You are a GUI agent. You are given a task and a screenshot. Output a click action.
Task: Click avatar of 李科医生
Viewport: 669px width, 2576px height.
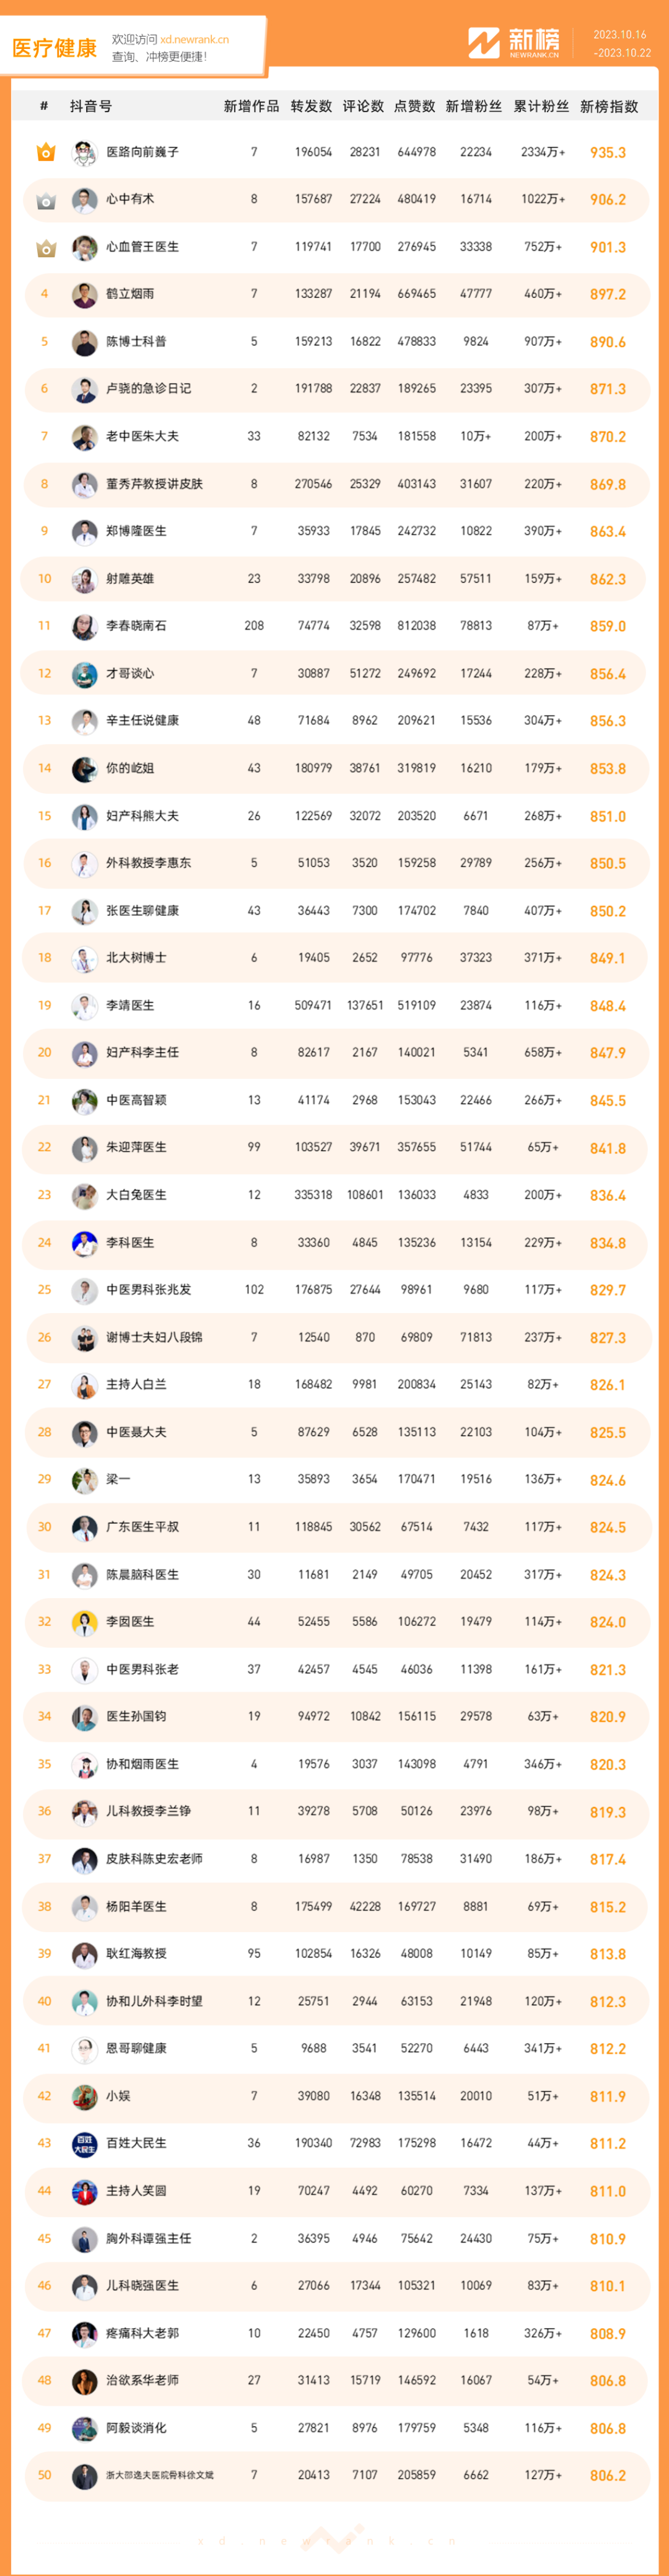click(x=84, y=1243)
